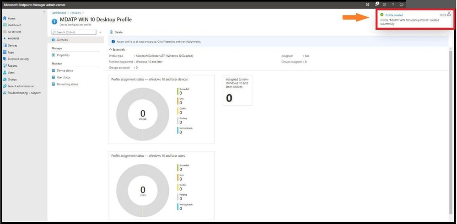Open the settings gear in the header
The height and width of the screenshot is (224, 457).
[385, 5]
